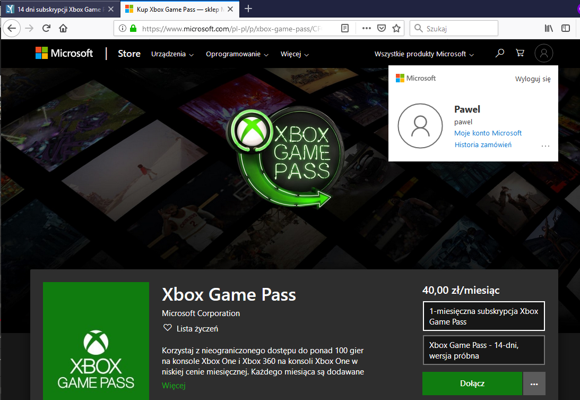Click the 'Xbox Game Pass' product title
Screen dimensions: 580x400
tap(229, 295)
